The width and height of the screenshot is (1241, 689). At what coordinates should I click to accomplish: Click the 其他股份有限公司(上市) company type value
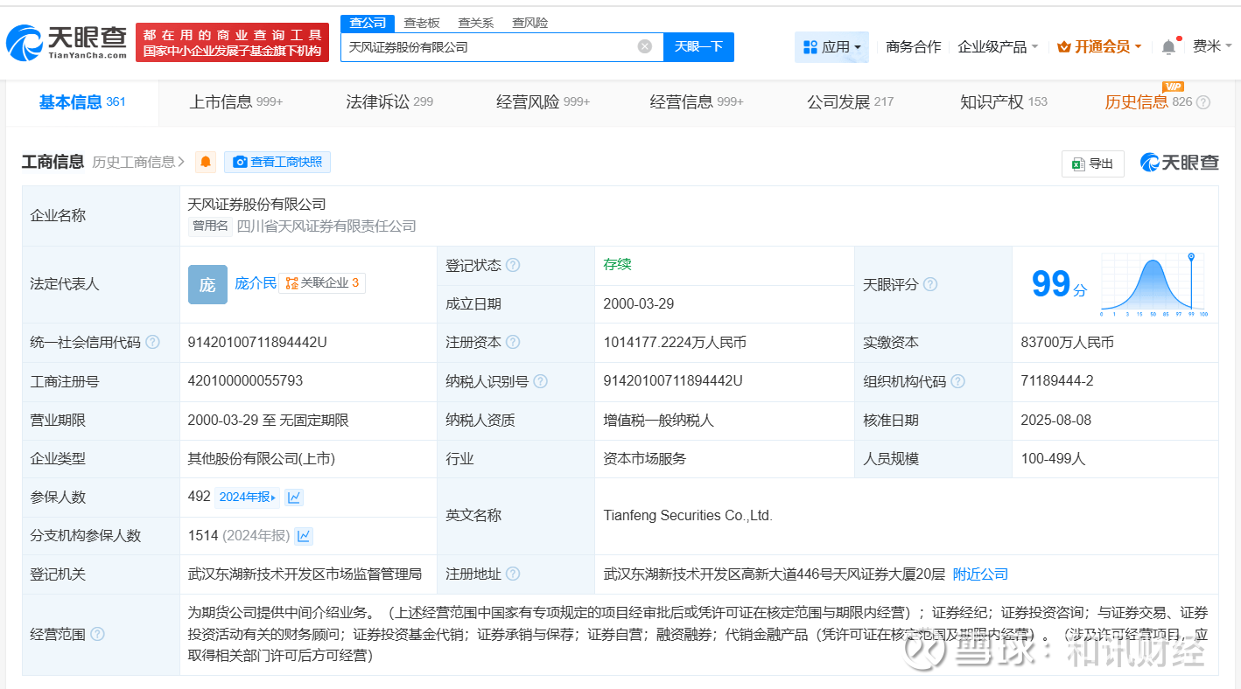(261, 459)
